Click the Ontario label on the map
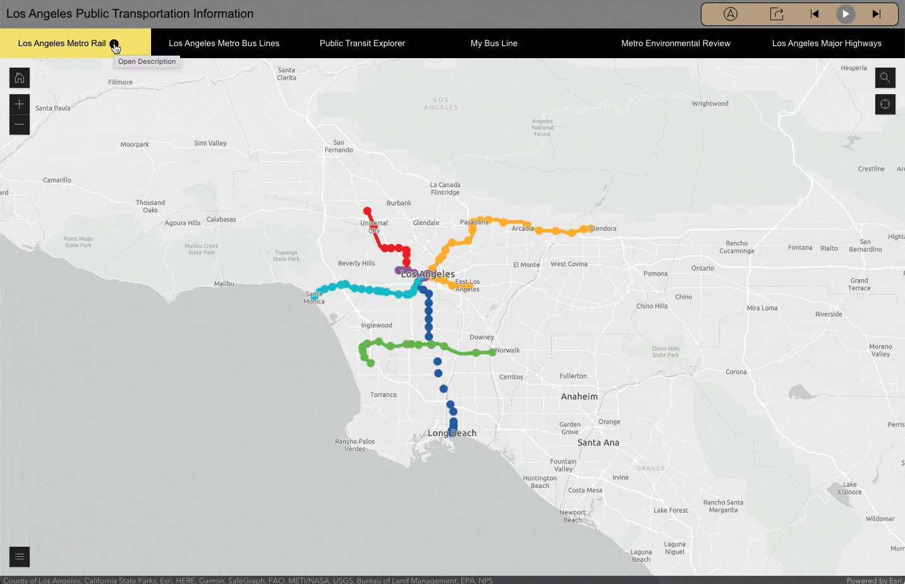The width and height of the screenshot is (905, 584). pyautogui.click(x=702, y=269)
